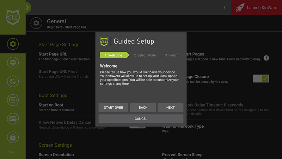Open the Prevent Screen Sleep setting
Image resolution: width=282 pixels, height=159 pixels.
(x=182, y=154)
